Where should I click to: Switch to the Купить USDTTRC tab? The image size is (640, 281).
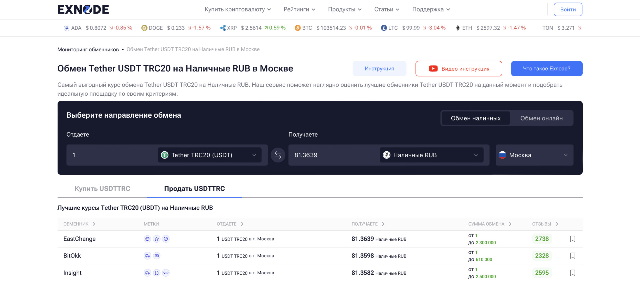click(x=102, y=189)
